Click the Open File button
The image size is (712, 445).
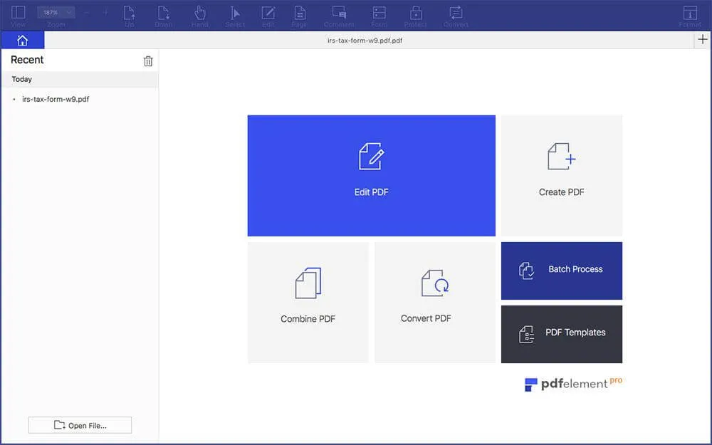tap(80, 425)
